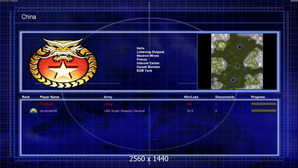Click the Rank column header
The height and width of the screenshot is (168, 298).
pyautogui.click(x=26, y=97)
